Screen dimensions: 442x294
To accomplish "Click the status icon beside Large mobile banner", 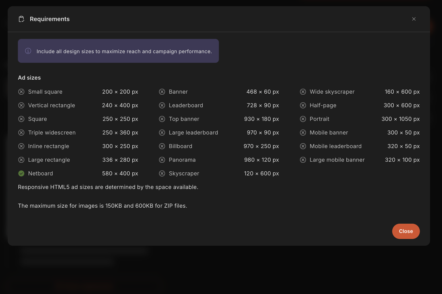I will (303, 160).
